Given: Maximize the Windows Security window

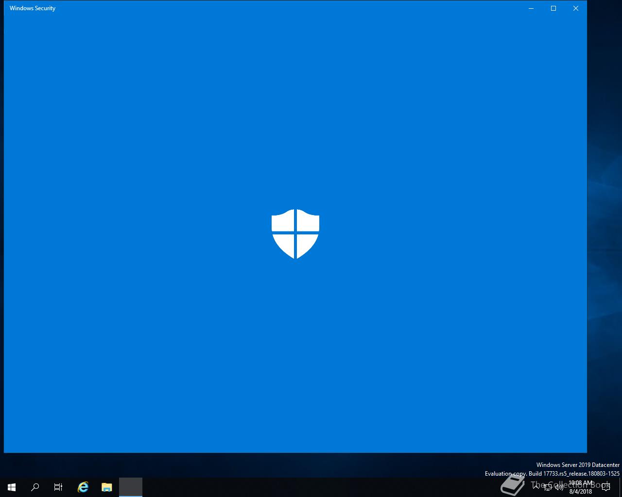Looking at the screenshot, I should (x=553, y=8).
